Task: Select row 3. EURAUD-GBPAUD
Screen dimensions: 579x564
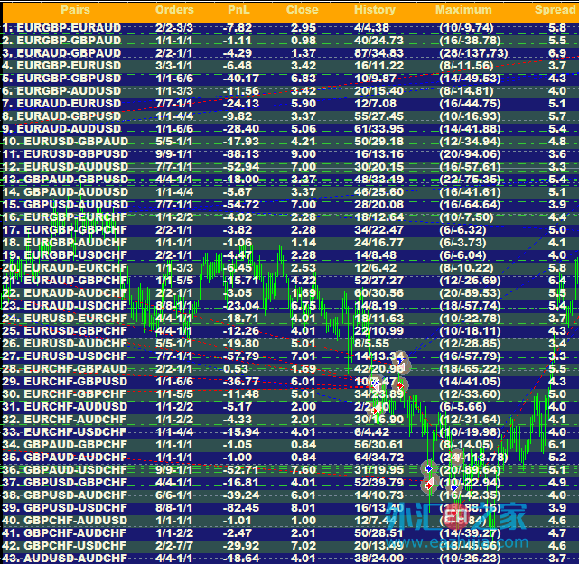Action: click(x=291, y=52)
